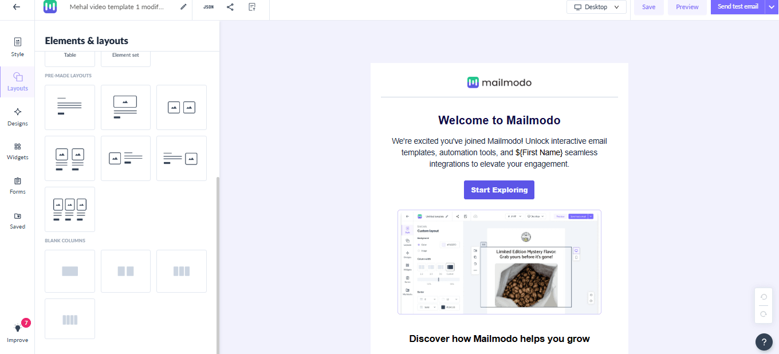Select the Layouts sidebar tab
Image resolution: width=779 pixels, height=354 pixels.
tap(17, 81)
